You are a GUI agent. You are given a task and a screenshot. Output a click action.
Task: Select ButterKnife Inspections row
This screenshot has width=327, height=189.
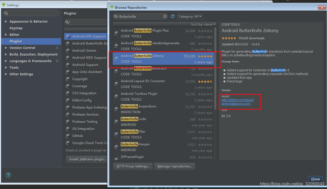(x=163, y=109)
